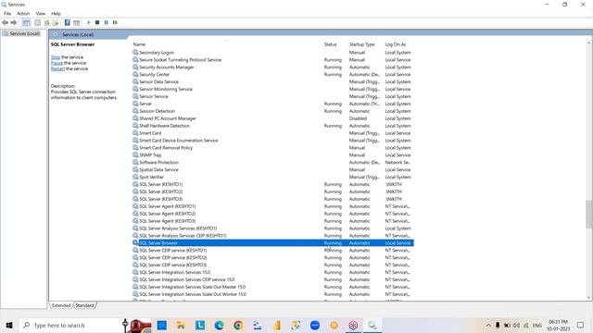Select SQL Server CEIP service (KESHTO3)
The width and height of the screenshot is (593, 333).
tap(272, 265)
